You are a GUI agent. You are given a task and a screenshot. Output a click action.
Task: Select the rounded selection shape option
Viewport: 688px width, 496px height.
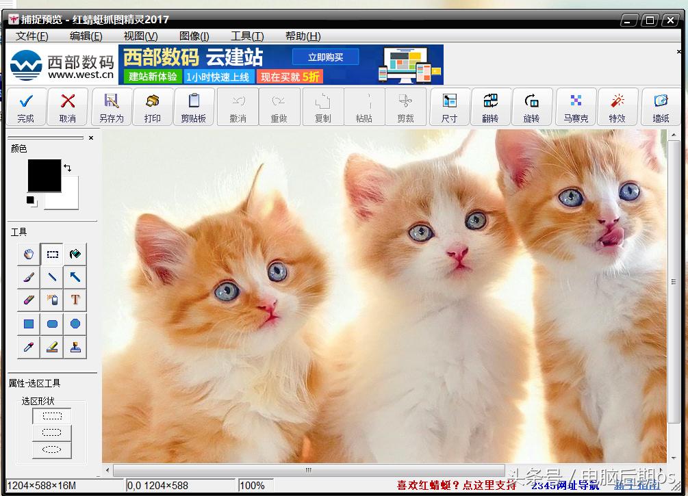click(x=51, y=432)
